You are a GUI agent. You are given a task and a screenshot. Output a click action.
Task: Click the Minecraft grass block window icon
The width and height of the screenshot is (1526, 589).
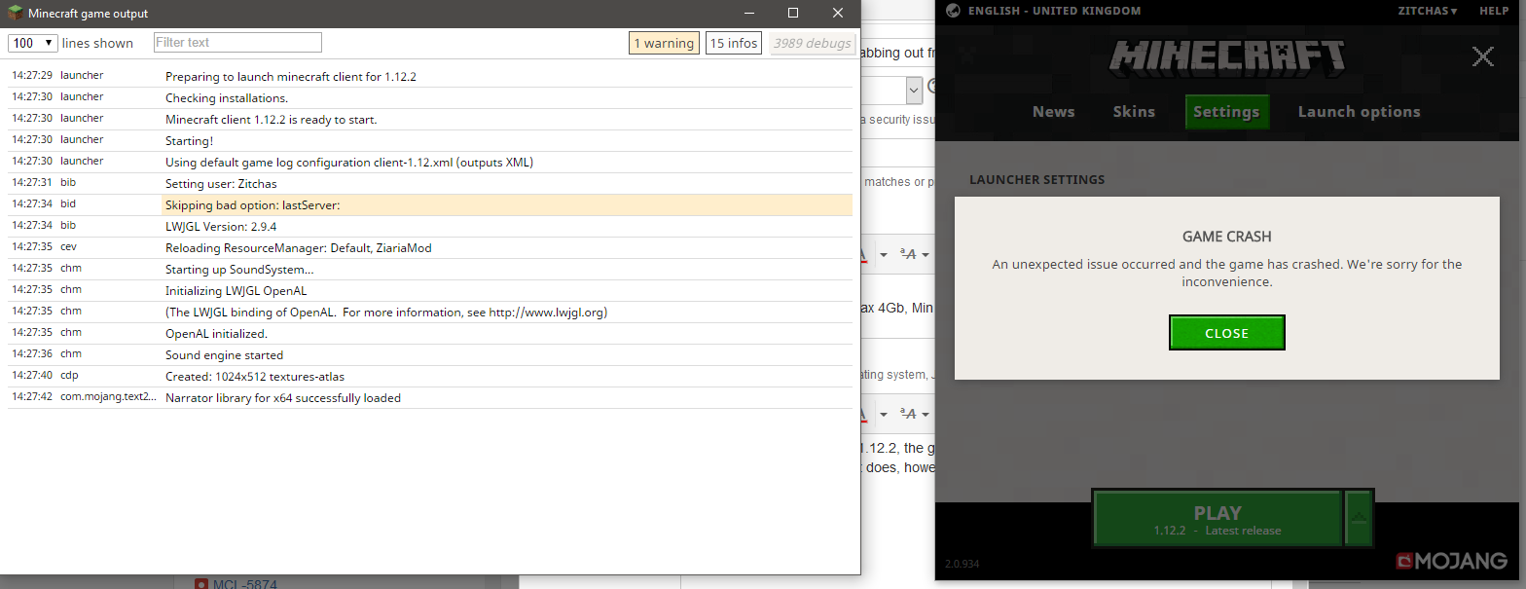(14, 14)
